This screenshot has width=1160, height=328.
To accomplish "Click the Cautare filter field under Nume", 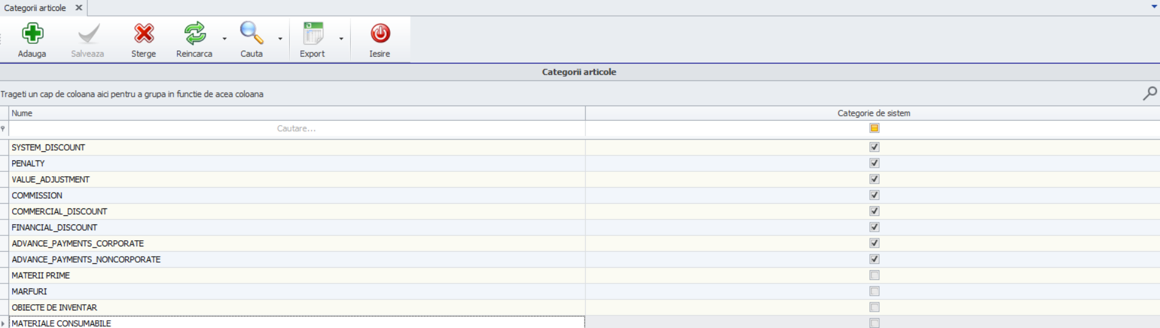I will (x=297, y=129).
